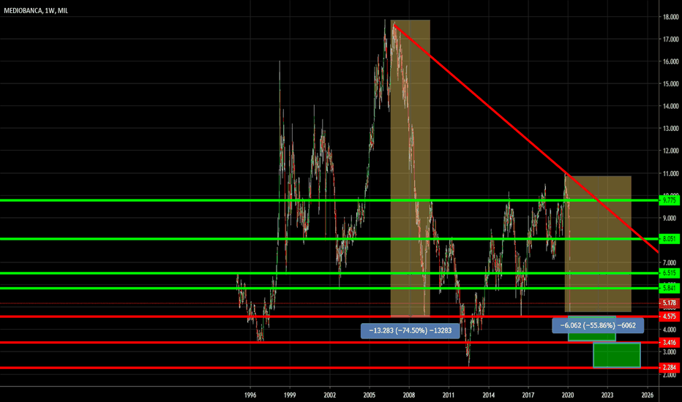This screenshot has height=402, width=682.
Task: Click the 13.000 price axis tick
Action: 670,128
